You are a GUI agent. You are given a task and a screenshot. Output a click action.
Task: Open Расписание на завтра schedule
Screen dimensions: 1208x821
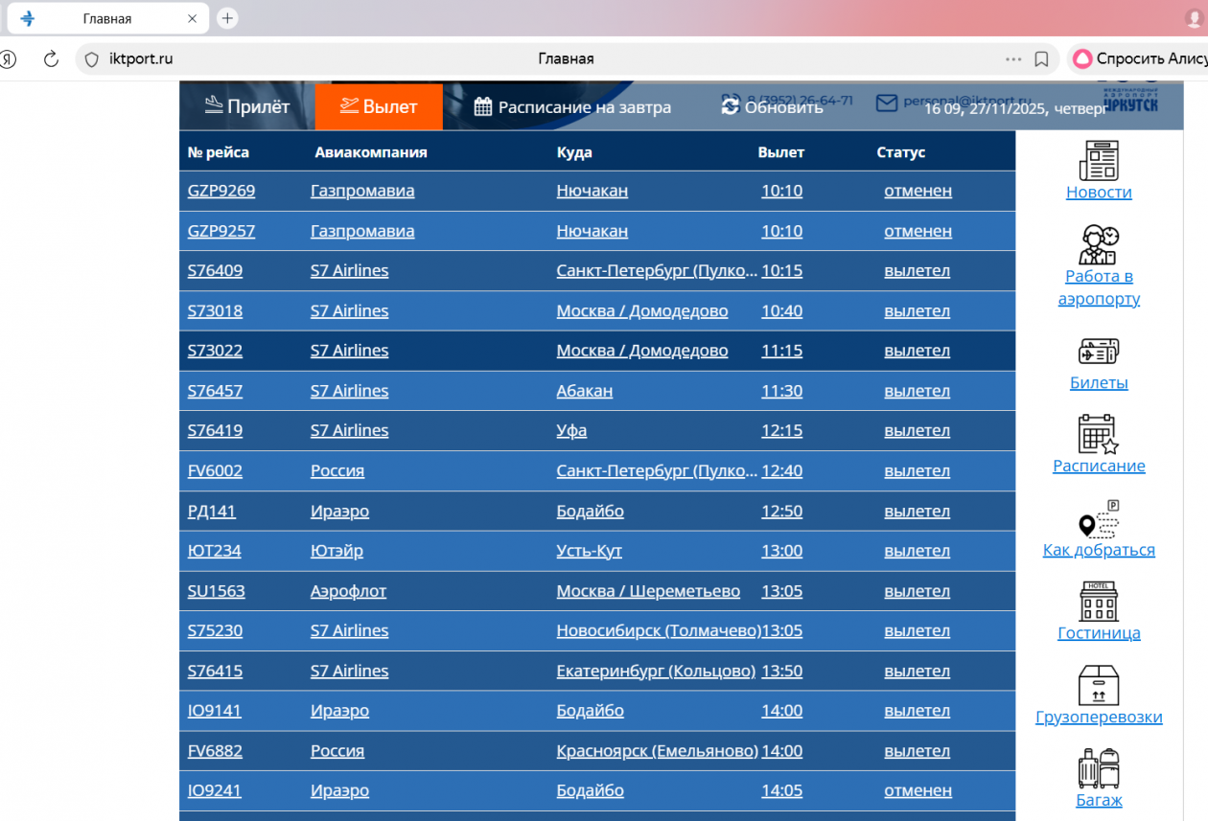(572, 107)
